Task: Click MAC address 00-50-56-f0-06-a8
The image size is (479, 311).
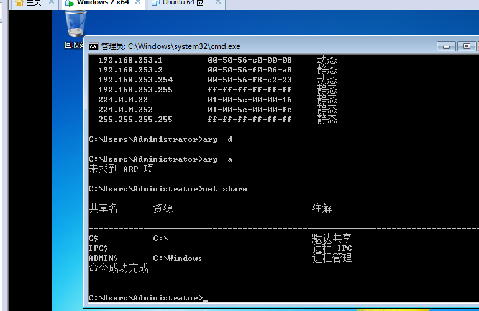Action: point(250,70)
